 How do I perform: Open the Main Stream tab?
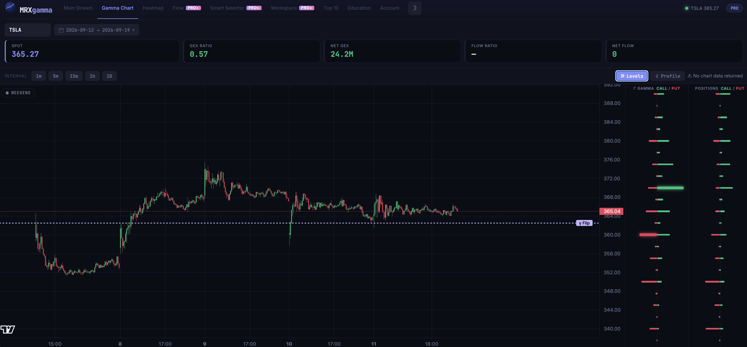tap(78, 8)
